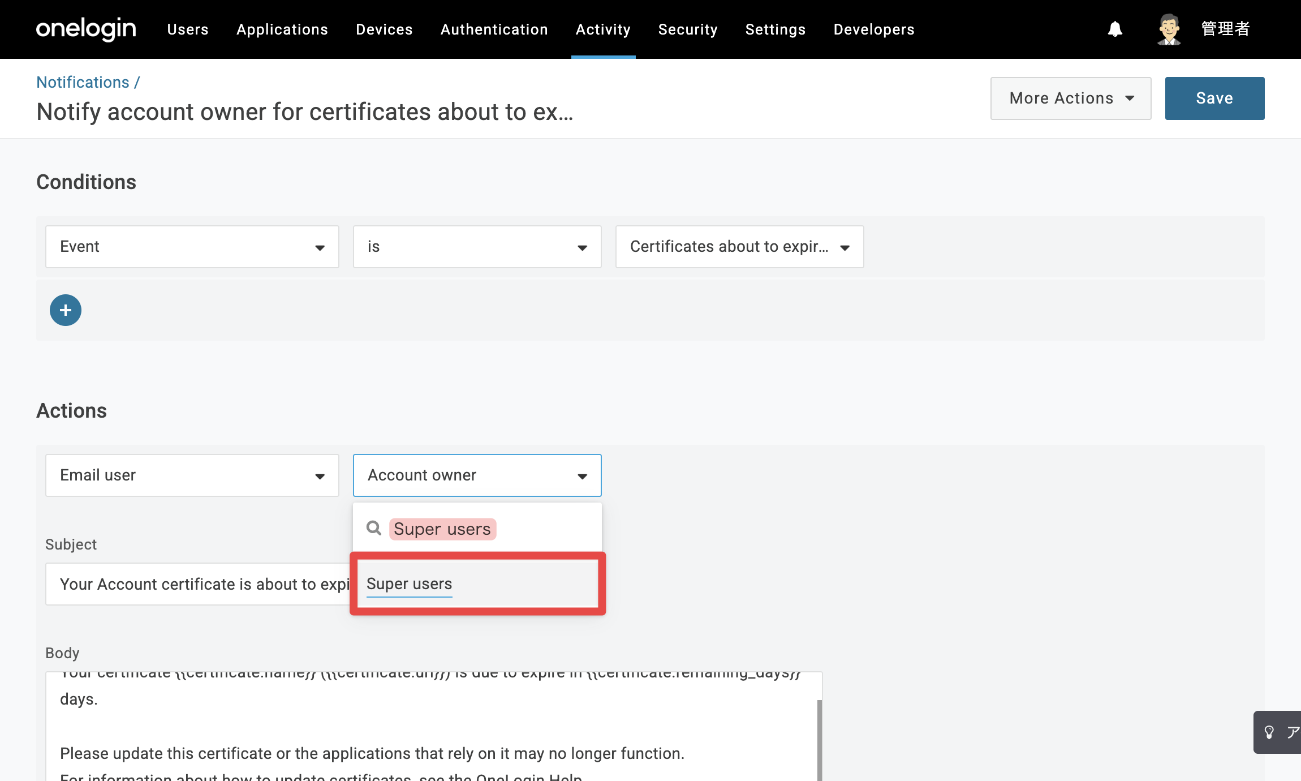Image resolution: width=1301 pixels, height=781 pixels.
Task: Open the Settings menu
Action: (x=776, y=29)
